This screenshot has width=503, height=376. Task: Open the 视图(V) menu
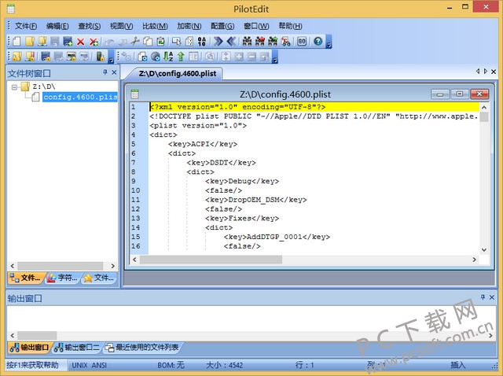click(x=121, y=26)
